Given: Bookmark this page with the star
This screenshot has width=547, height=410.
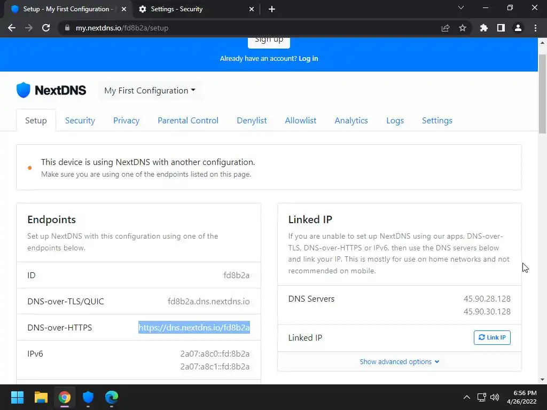Looking at the screenshot, I should click(463, 28).
